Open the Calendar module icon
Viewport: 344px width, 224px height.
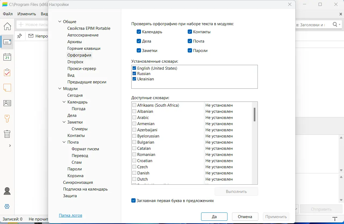point(7,57)
